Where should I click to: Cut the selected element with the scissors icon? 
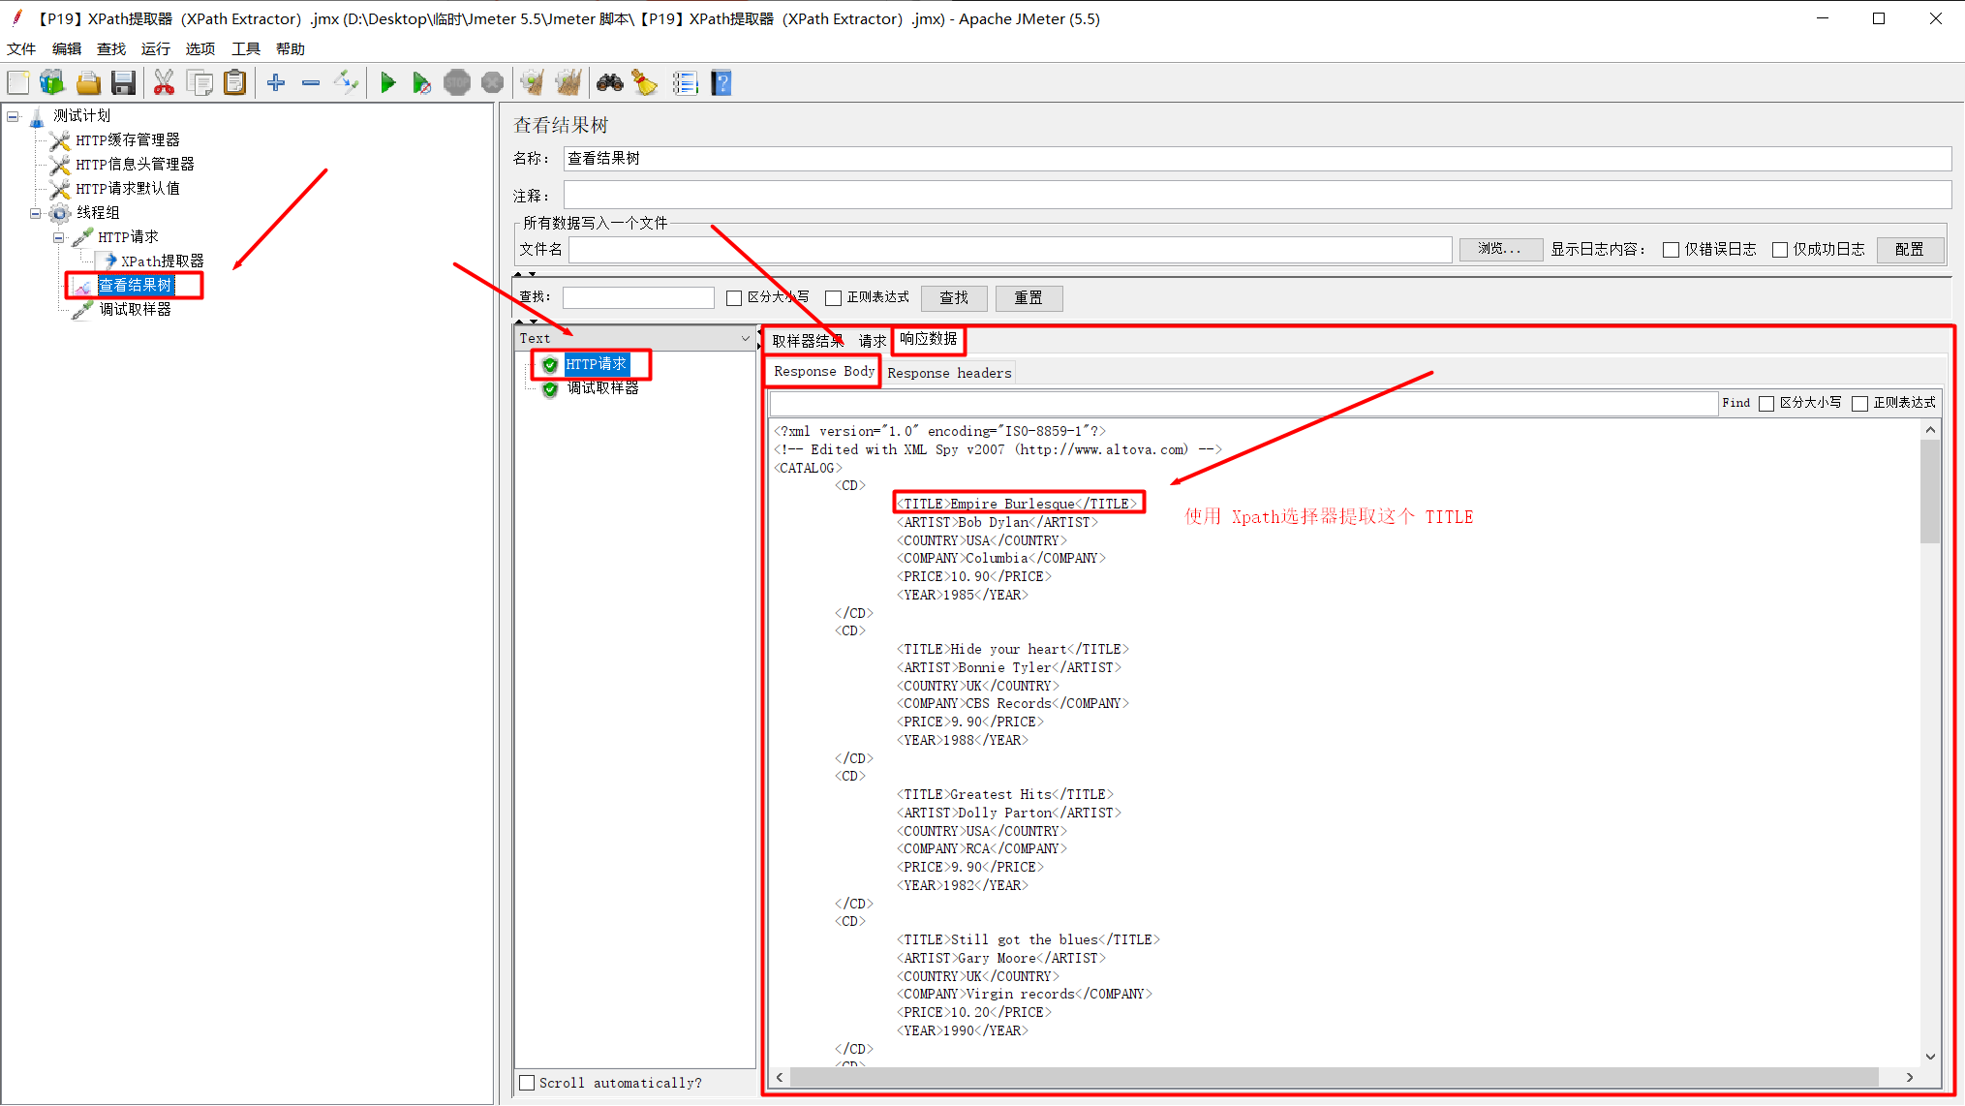pyautogui.click(x=164, y=82)
